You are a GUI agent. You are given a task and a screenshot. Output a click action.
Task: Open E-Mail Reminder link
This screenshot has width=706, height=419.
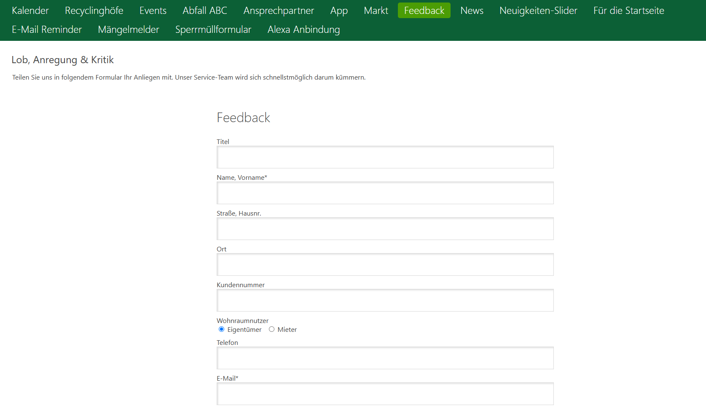pyautogui.click(x=47, y=29)
